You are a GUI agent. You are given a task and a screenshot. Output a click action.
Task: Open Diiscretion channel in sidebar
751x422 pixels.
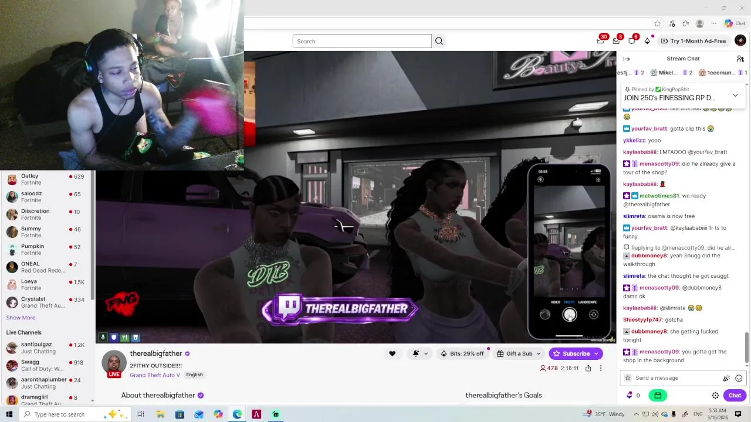click(x=47, y=215)
